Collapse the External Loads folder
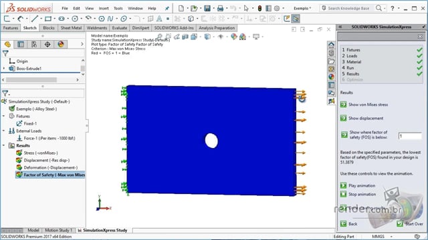This screenshot has width=428, height=240. [4, 131]
